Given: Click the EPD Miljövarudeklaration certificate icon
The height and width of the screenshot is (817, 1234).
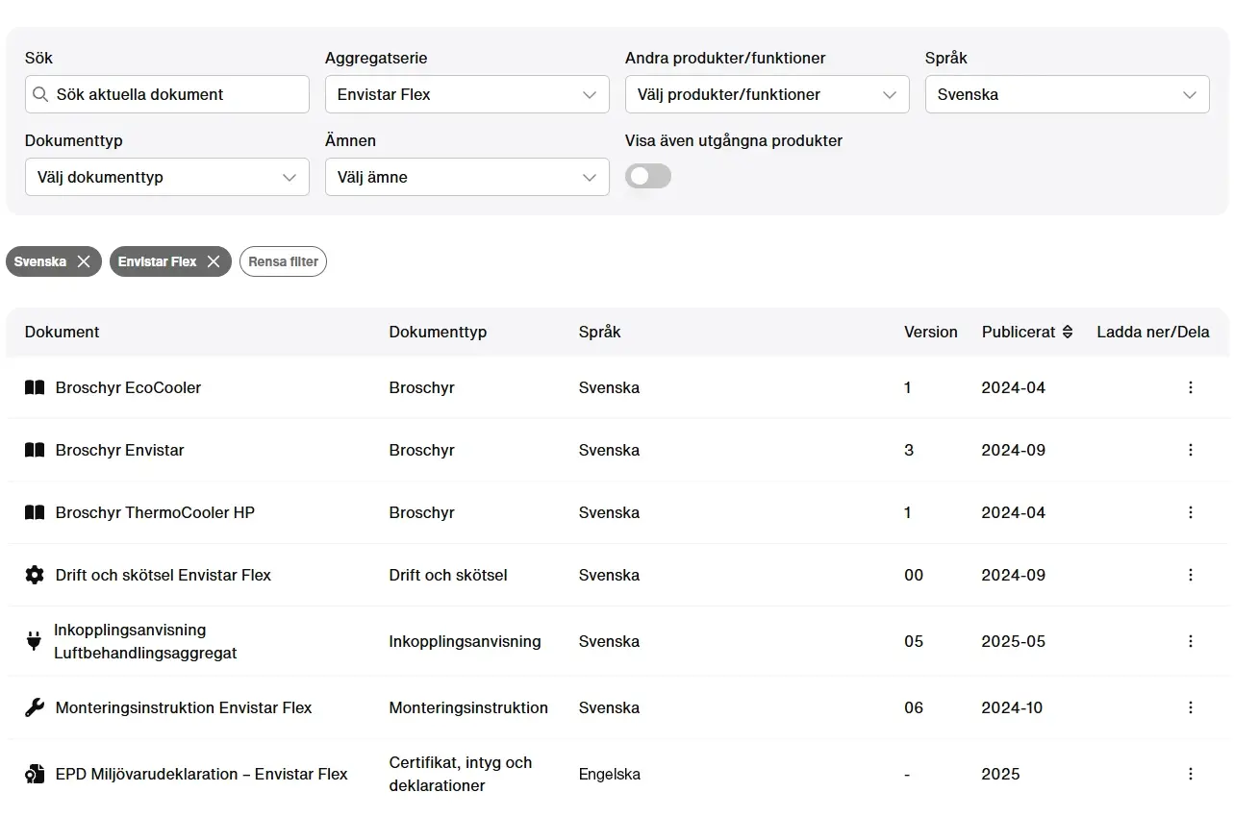Looking at the screenshot, I should pos(35,774).
